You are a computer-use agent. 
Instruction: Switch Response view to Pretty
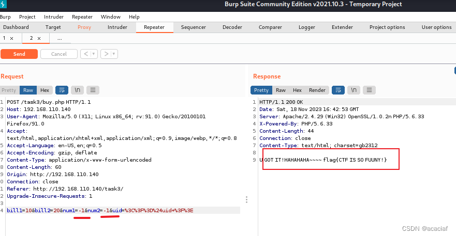pyautogui.click(x=261, y=90)
